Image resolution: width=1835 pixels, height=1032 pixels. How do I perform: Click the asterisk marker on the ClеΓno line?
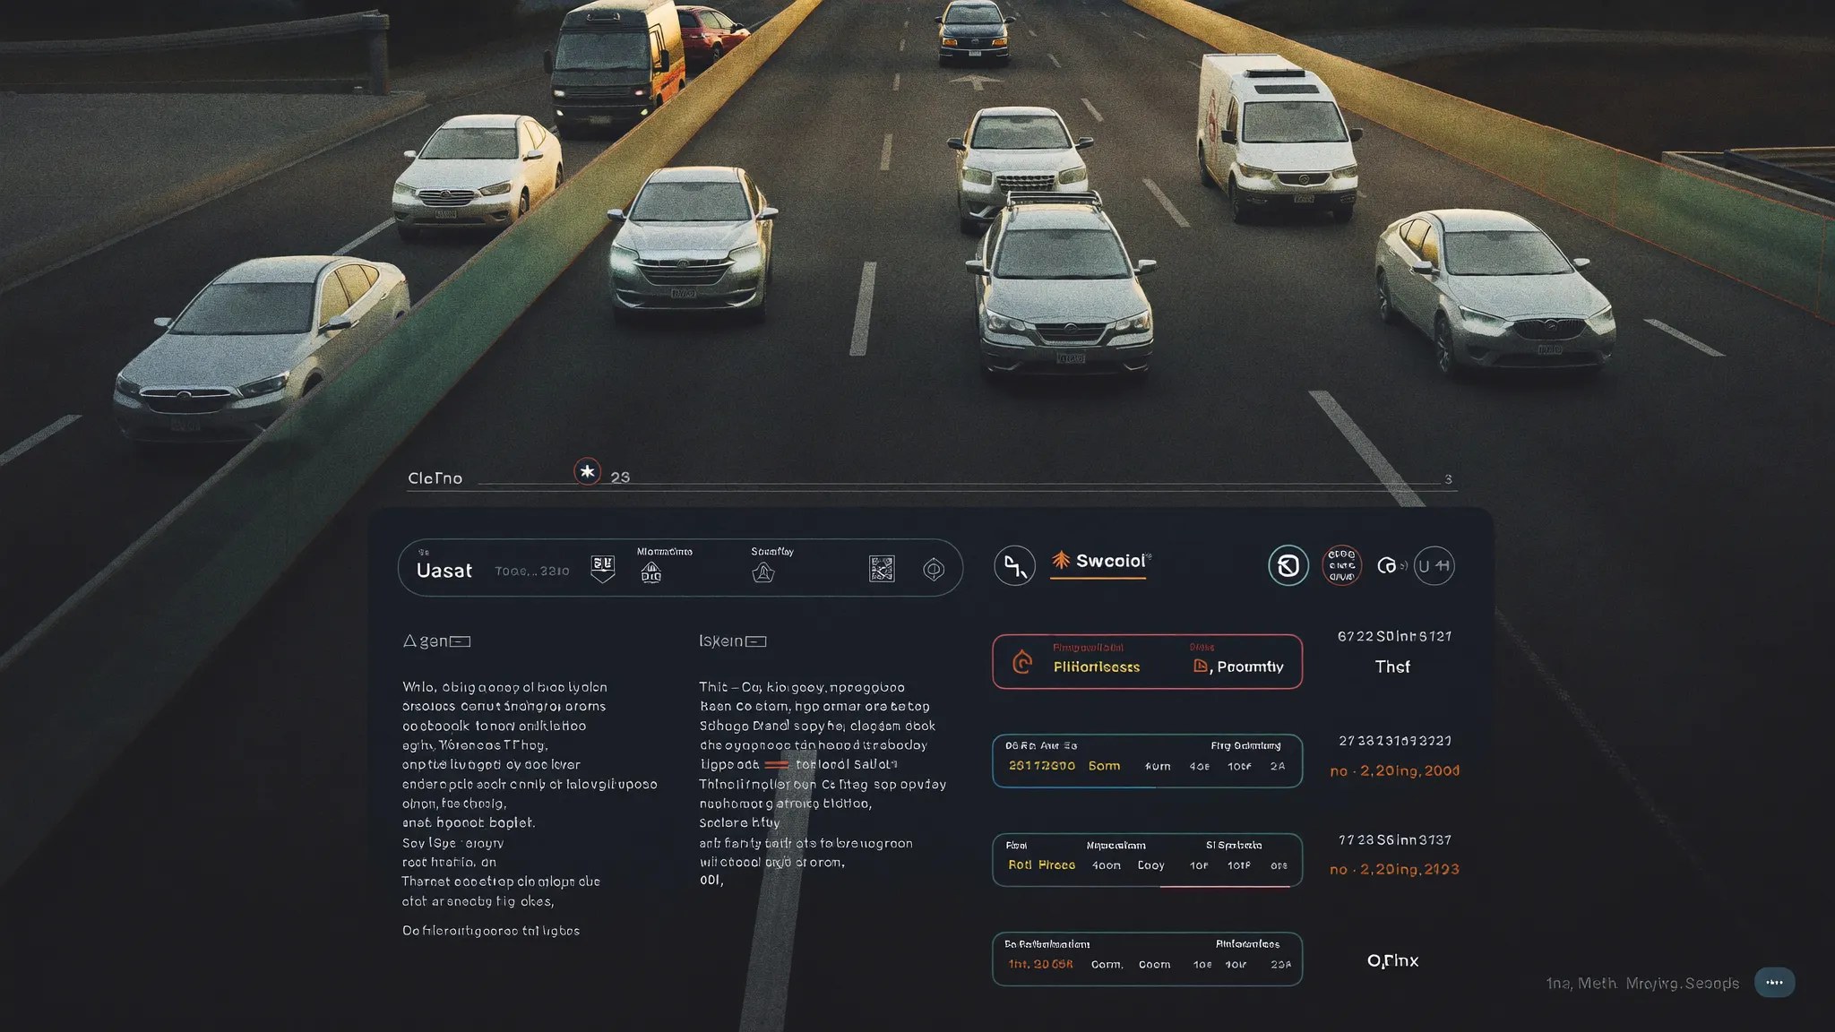[x=587, y=471]
